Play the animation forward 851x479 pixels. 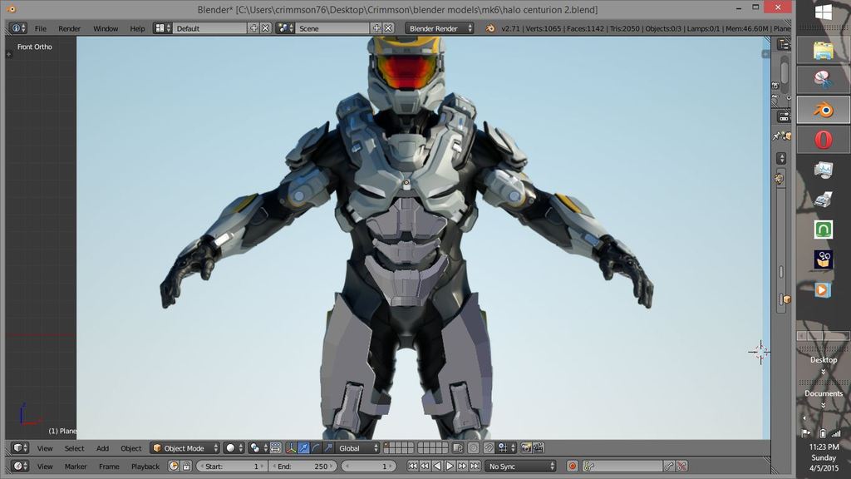[450, 466]
